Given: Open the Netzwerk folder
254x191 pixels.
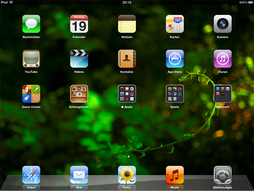Looking at the screenshot, I should (223, 94).
